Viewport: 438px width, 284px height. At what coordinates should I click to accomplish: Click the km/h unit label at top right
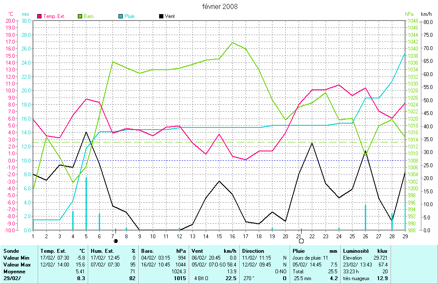click(426, 14)
